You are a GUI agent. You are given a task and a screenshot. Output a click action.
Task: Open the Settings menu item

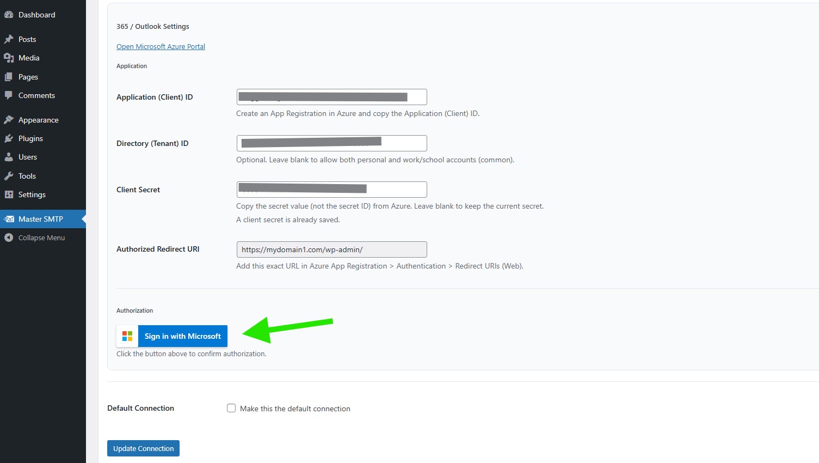[32, 194]
